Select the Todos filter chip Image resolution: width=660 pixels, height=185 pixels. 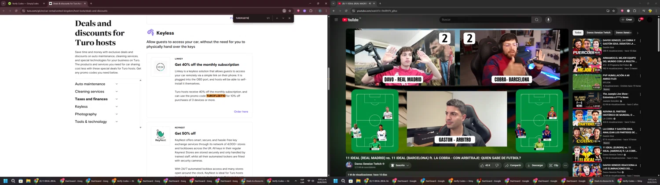(x=578, y=32)
